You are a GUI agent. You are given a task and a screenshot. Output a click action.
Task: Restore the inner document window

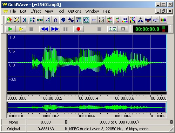[164, 11]
